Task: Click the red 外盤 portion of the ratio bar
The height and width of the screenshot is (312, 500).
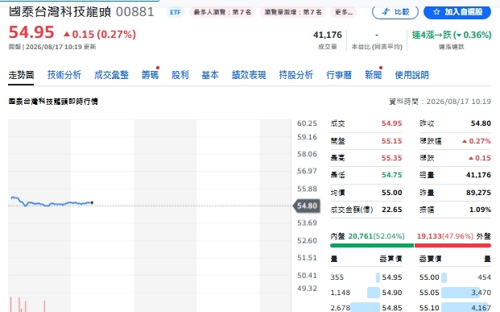Action: point(452,246)
